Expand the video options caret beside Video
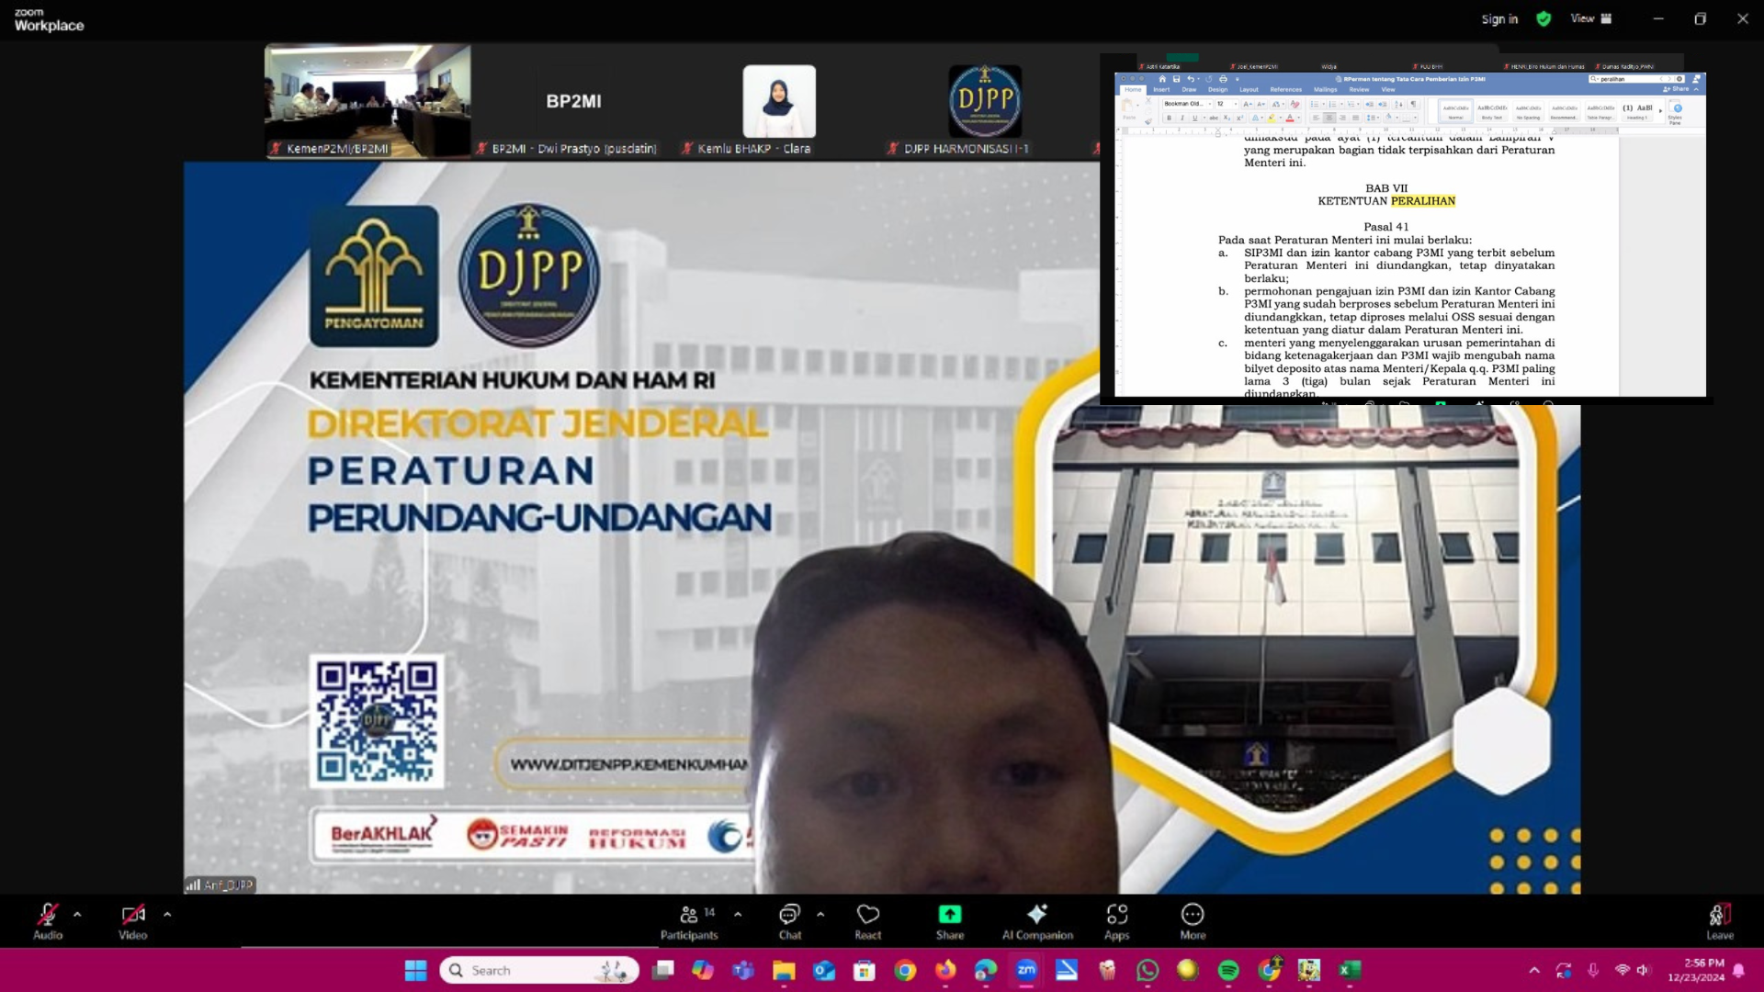Viewport: 1764px width, 992px height. click(167, 915)
